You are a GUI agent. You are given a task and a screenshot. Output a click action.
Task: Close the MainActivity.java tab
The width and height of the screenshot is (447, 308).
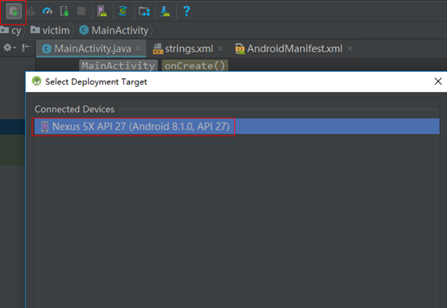click(139, 48)
